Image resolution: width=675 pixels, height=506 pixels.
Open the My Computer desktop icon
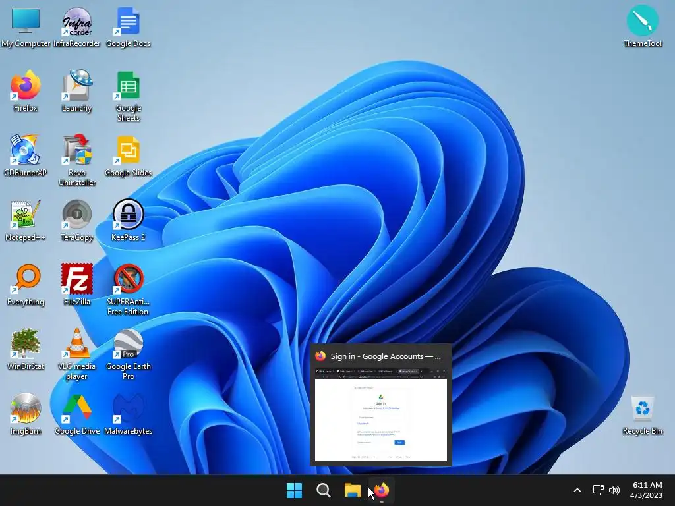point(26,28)
